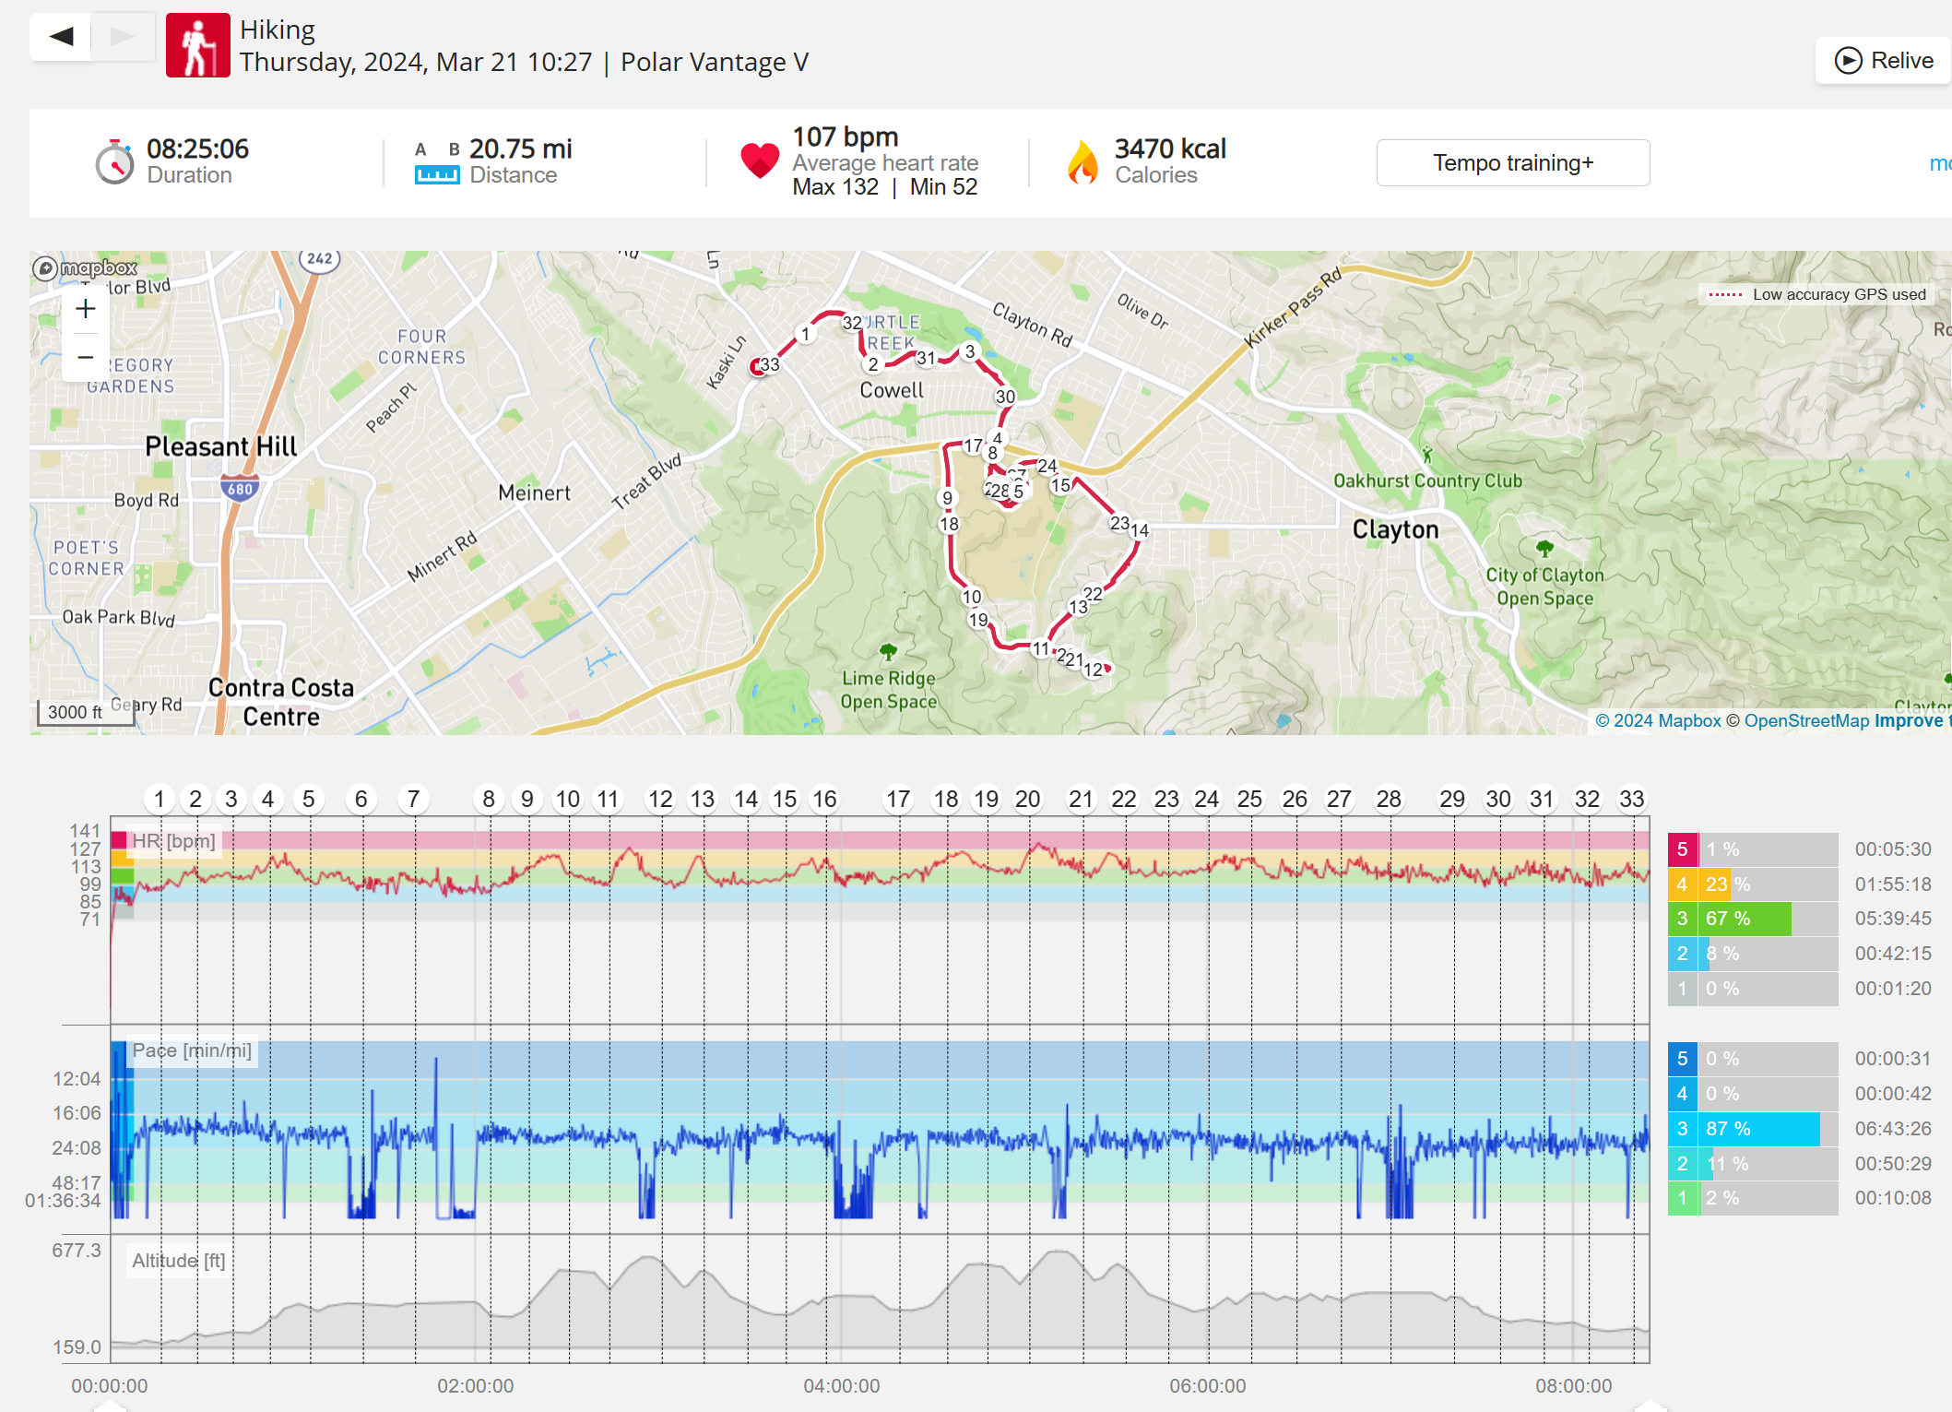Screen dimensions: 1952x1412
Task: Click the next session forward arrow
Action: coord(122,37)
